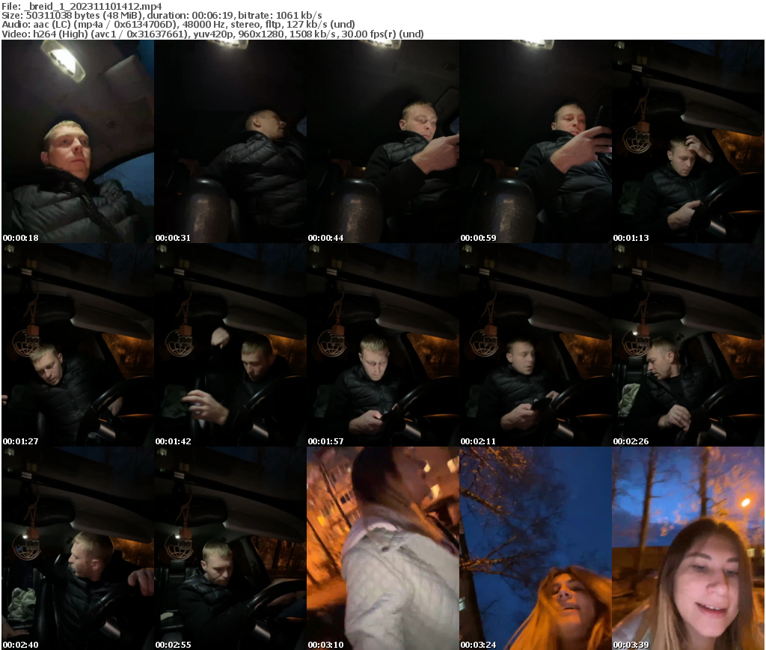Click the dim car-interior frame at 00:01:27
The height and width of the screenshot is (650, 766).
click(x=76, y=346)
